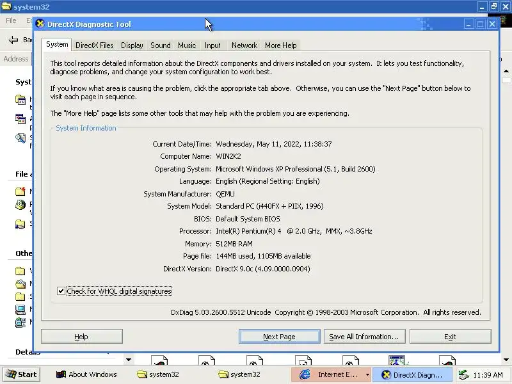Activate first system32 taskbar button
The image size is (512, 384).
158,374
